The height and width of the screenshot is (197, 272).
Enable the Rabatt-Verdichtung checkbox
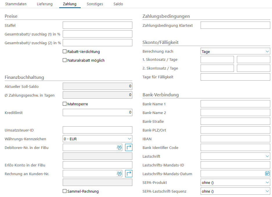65,52
